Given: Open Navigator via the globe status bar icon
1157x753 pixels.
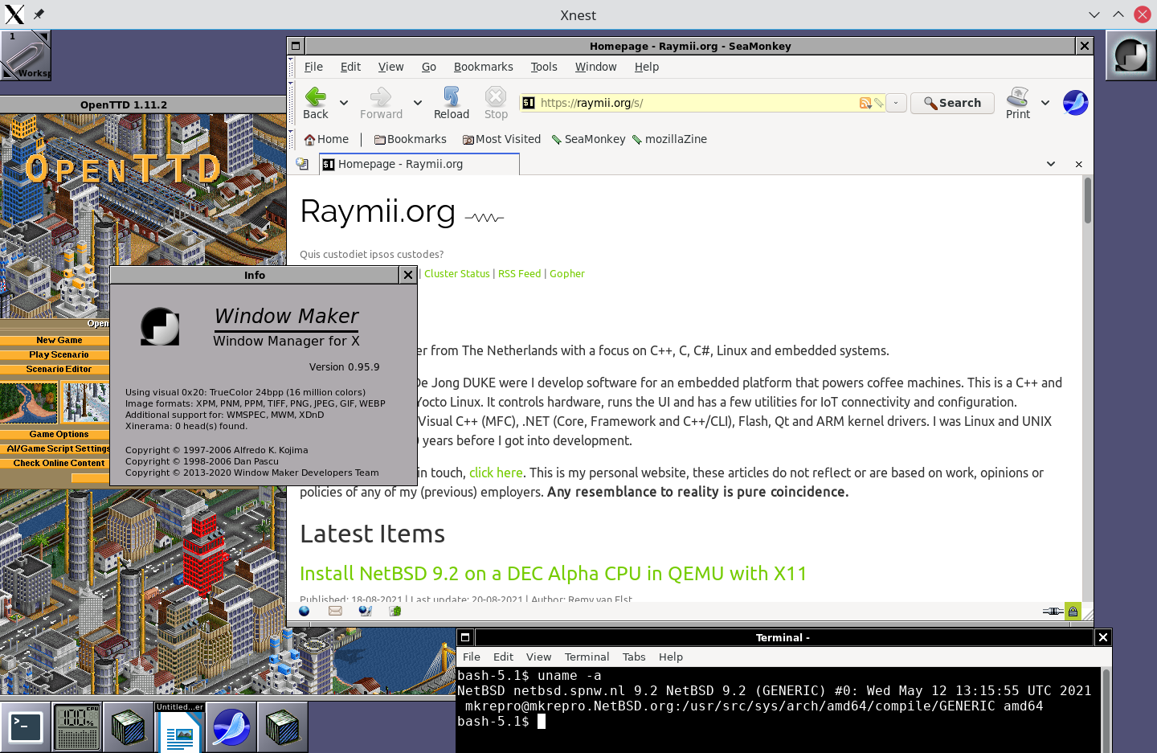Looking at the screenshot, I should [x=304, y=611].
